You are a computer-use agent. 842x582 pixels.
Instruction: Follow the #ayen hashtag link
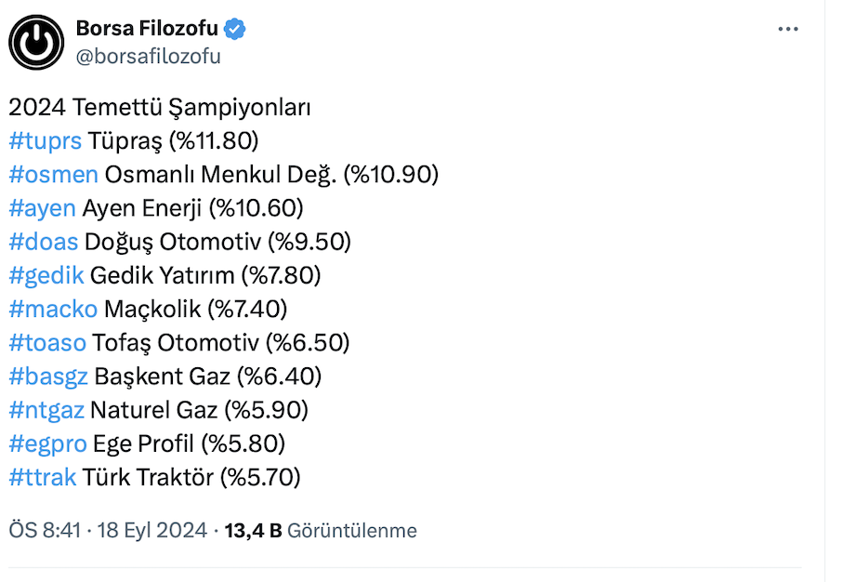[x=42, y=208]
